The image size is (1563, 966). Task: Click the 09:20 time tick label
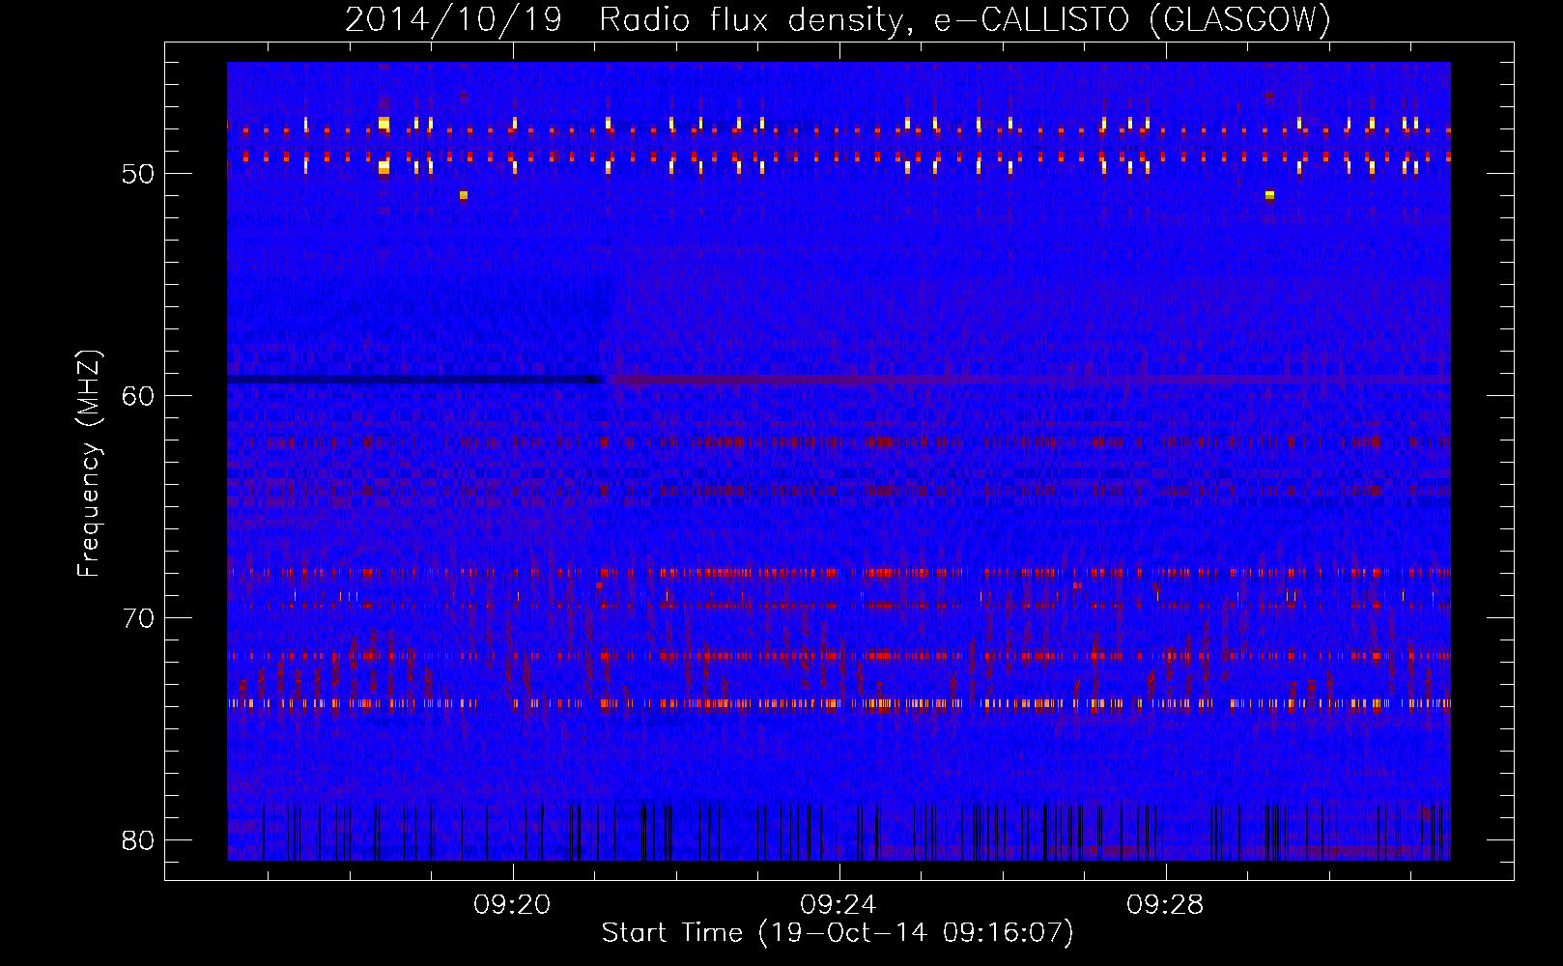pyautogui.click(x=512, y=904)
